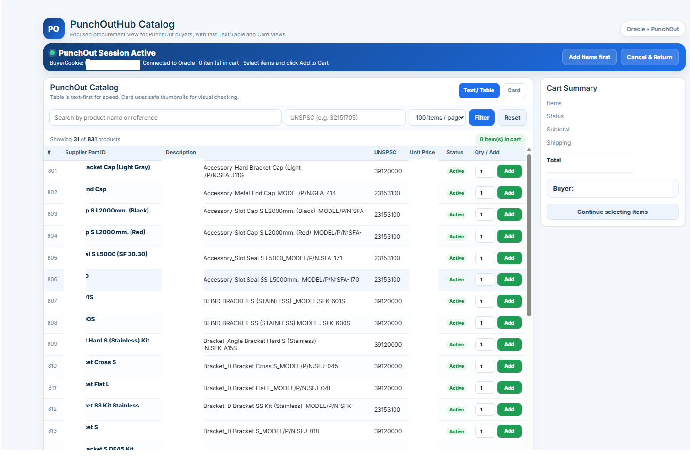This screenshot has height=456, width=690.
Task: Click Cancel & Return button
Action: [x=649, y=57]
